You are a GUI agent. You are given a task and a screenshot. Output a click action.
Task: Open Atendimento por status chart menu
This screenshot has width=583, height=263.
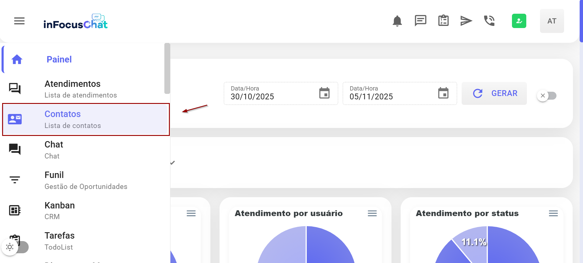553,213
